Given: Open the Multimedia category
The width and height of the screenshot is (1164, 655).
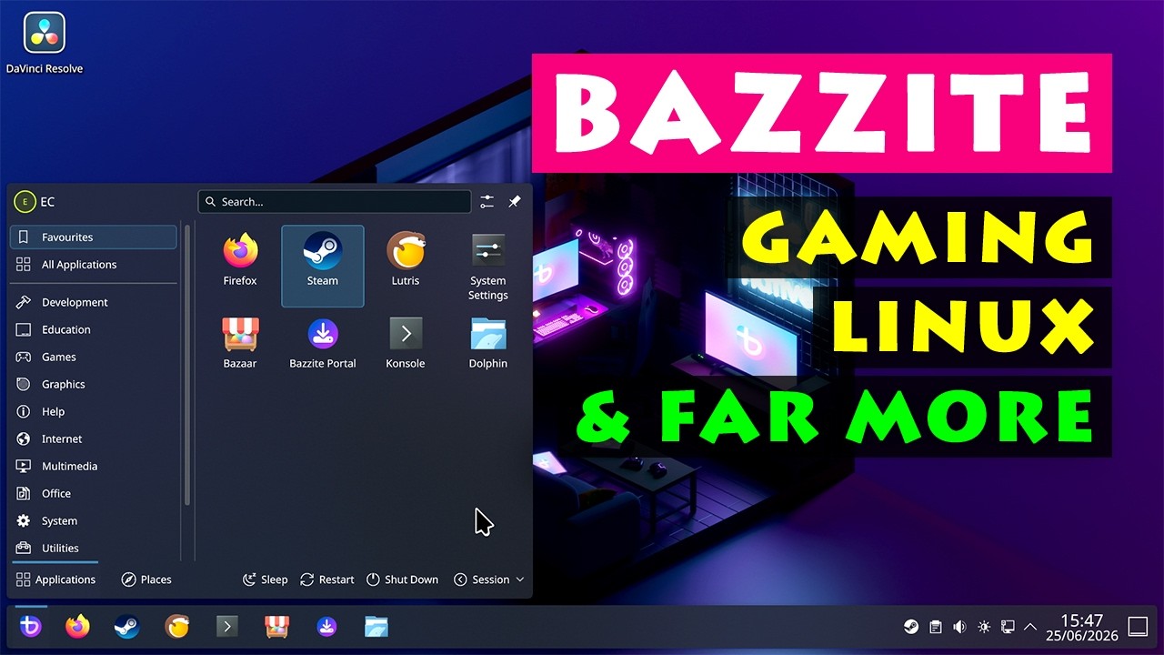Looking at the screenshot, I should (x=94, y=466).
